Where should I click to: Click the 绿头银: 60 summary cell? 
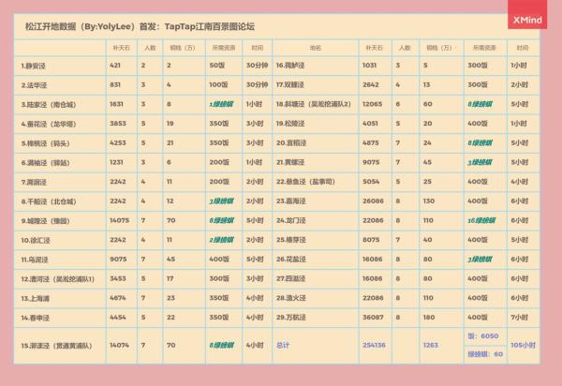pos(485,354)
